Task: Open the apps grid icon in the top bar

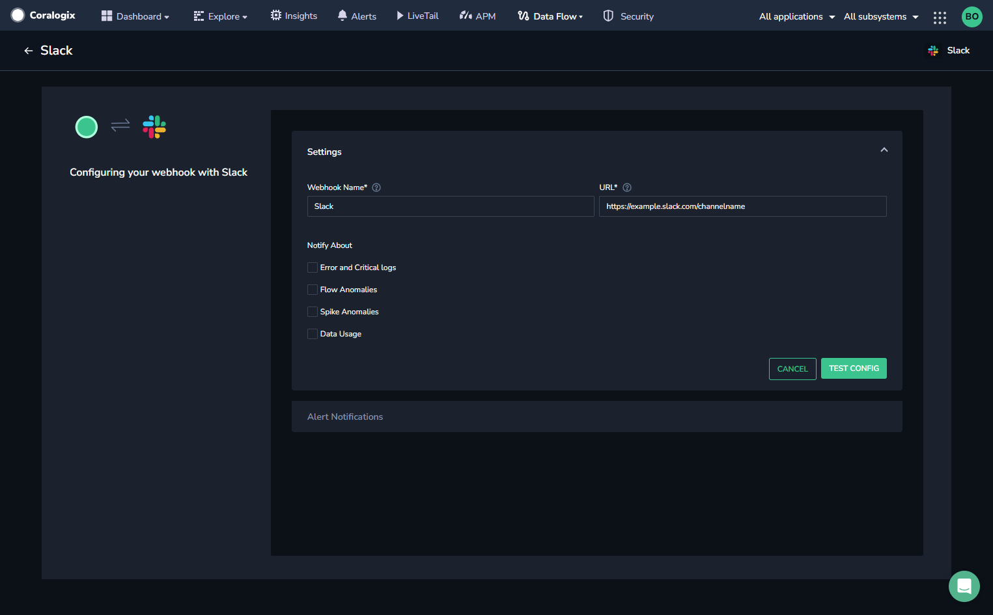Action: (940, 18)
